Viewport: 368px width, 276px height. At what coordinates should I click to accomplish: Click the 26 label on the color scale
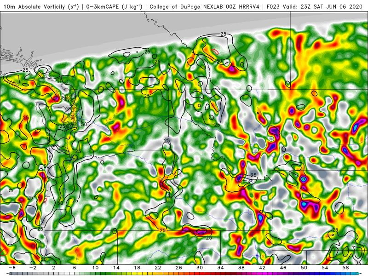click(x=179, y=268)
